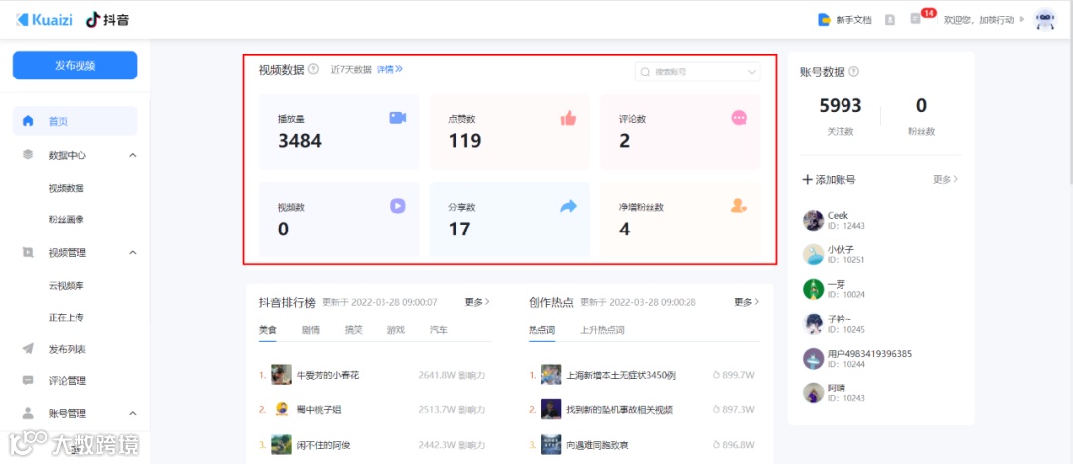The image size is (1073, 464).
Task: Open 正在上传 in the sidebar
Action: (x=67, y=318)
